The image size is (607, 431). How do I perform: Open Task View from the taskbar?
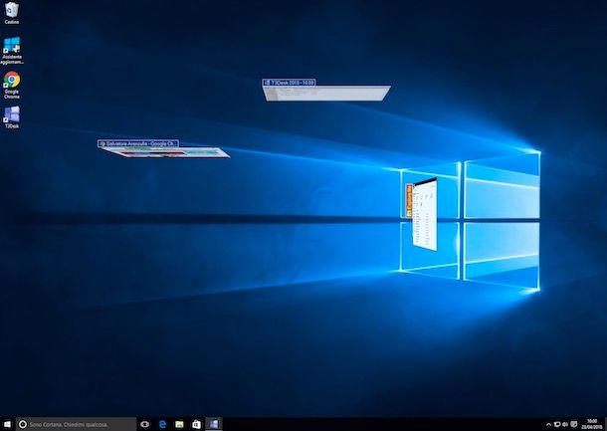(145, 424)
